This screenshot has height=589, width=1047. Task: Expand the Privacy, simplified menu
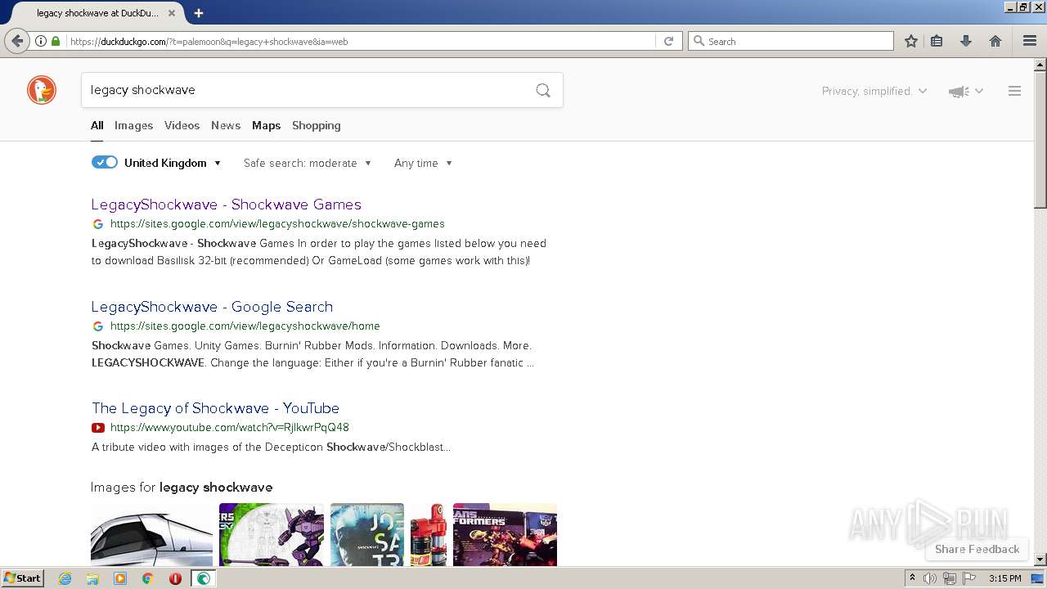[x=874, y=91]
